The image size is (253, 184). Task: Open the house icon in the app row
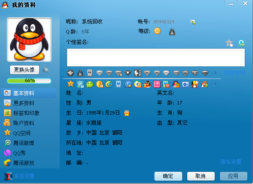click(x=204, y=84)
